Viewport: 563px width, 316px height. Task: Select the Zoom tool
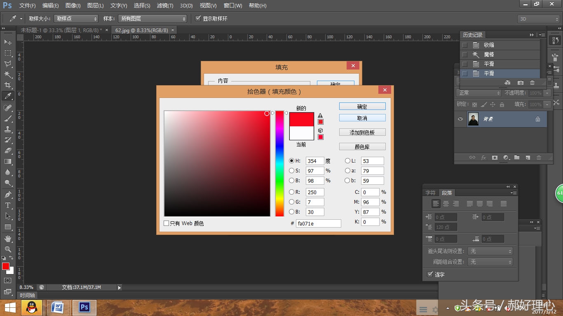point(8,249)
